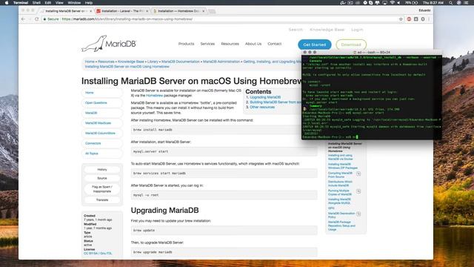
Task: Open the Services navigation item
Action: (x=207, y=44)
